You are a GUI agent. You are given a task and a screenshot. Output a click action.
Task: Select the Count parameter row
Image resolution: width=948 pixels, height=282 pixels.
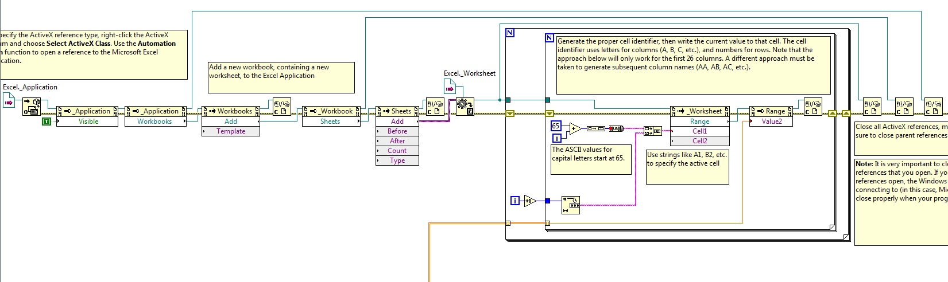point(397,151)
